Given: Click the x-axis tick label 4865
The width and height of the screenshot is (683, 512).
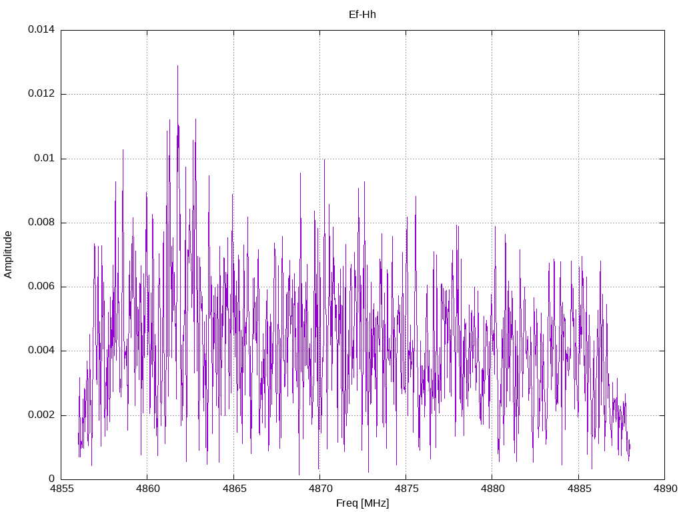Looking at the screenshot, I should coord(234,489).
